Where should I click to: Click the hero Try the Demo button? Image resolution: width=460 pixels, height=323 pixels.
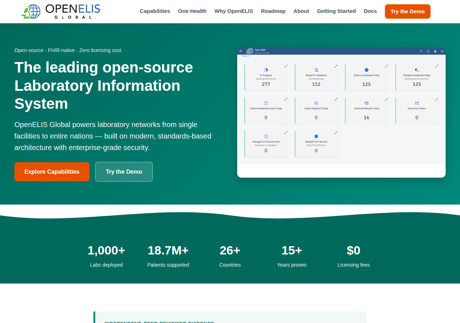tap(124, 172)
